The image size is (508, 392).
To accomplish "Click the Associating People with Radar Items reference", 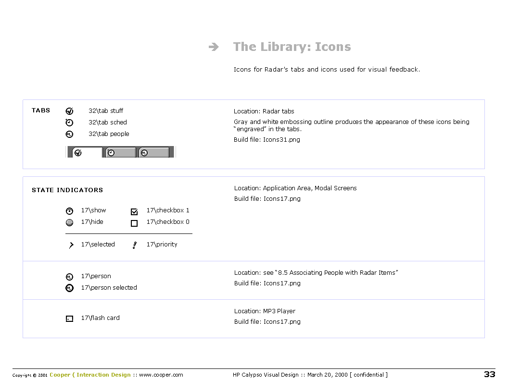I will coord(336,273).
